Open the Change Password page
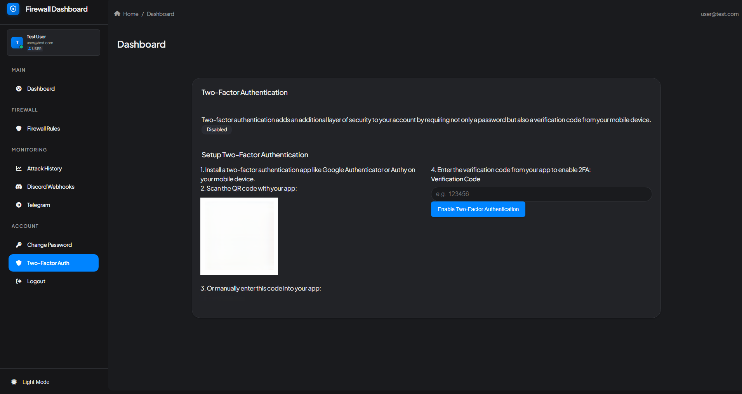The image size is (742, 394). tap(54, 245)
